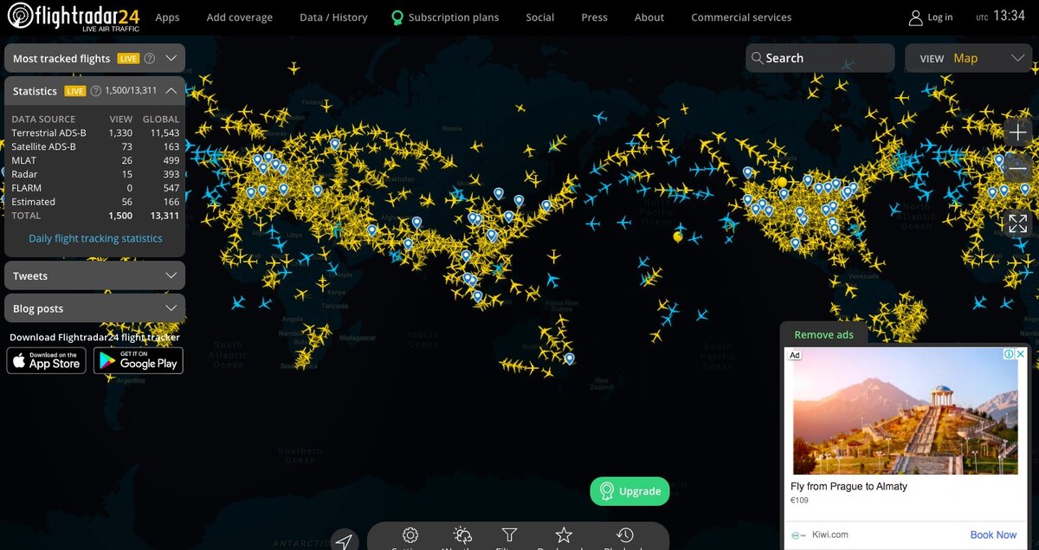Click the yellow dot marker in Pacific Ocean

pos(678,236)
